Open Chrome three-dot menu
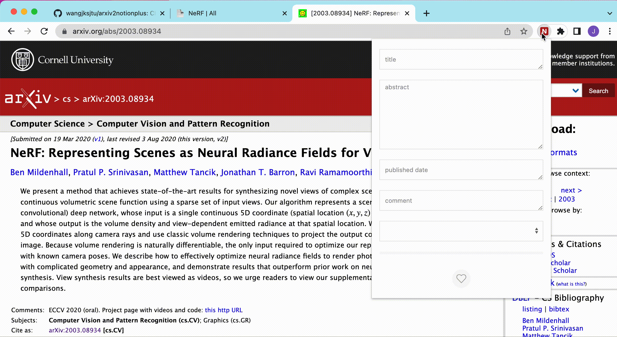The image size is (617, 337). [x=610, y=31]
